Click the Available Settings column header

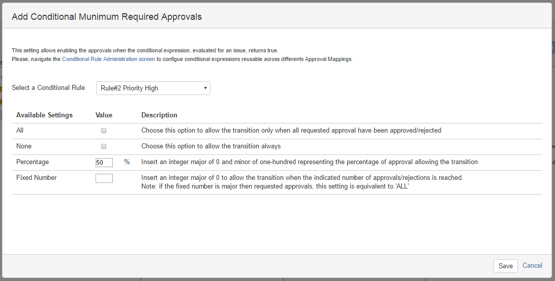click(x=44, y=115)
